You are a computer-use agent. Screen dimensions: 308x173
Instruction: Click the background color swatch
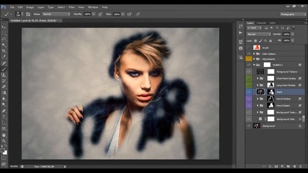tap(5, 153)
